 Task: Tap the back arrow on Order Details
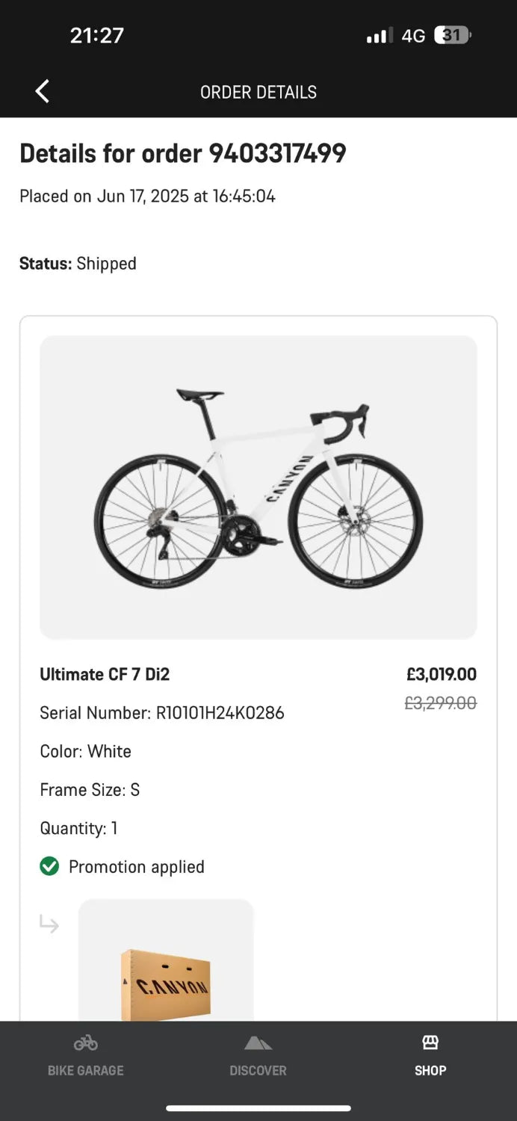pos(41,90)
